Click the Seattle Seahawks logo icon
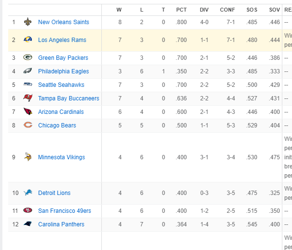The height and width of the screenshot is (250, 292). (28, 85)
